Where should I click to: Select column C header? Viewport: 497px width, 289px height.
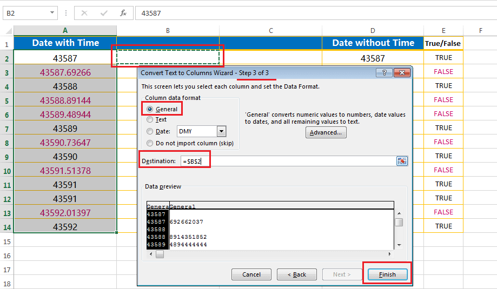tap(271, 31)
